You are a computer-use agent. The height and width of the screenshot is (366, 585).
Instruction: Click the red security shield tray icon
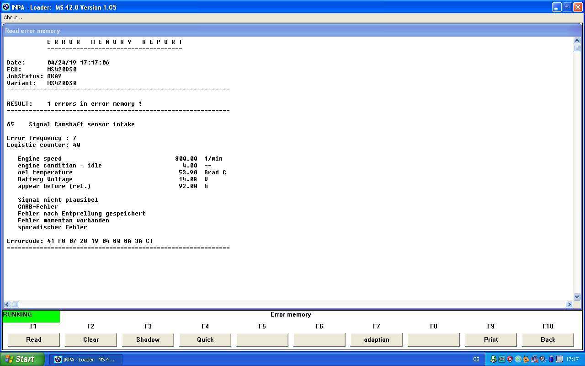coord(510,359)
